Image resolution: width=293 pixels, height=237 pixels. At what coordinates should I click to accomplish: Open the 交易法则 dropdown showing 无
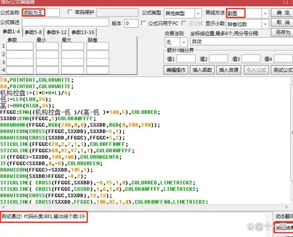tap(182, 41)
